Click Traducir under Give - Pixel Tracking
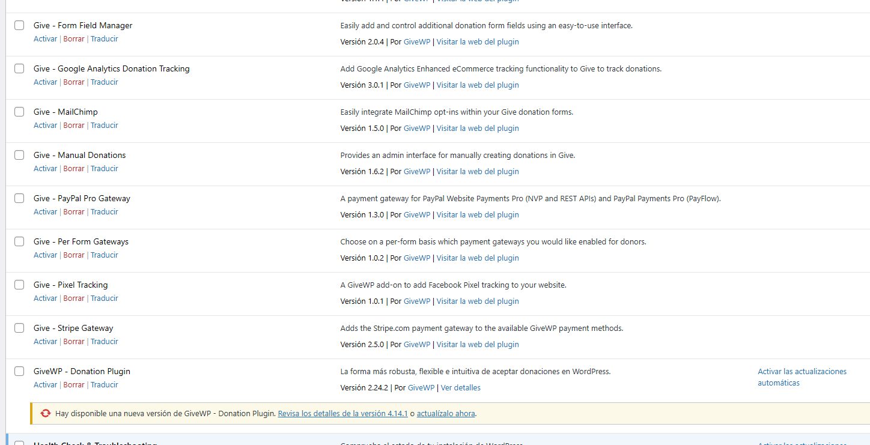This screenshot has height=445, width=870. click(x=104, y=298)
